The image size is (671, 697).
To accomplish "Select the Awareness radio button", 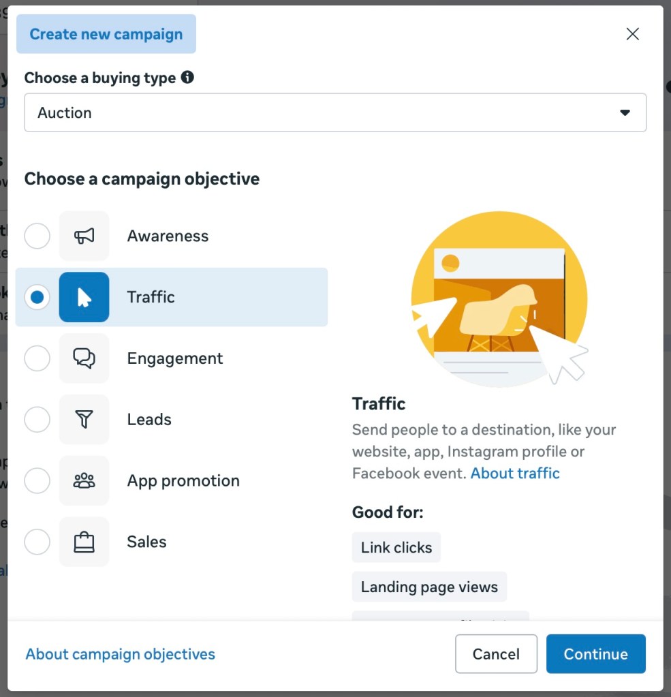I will point(37,236).
